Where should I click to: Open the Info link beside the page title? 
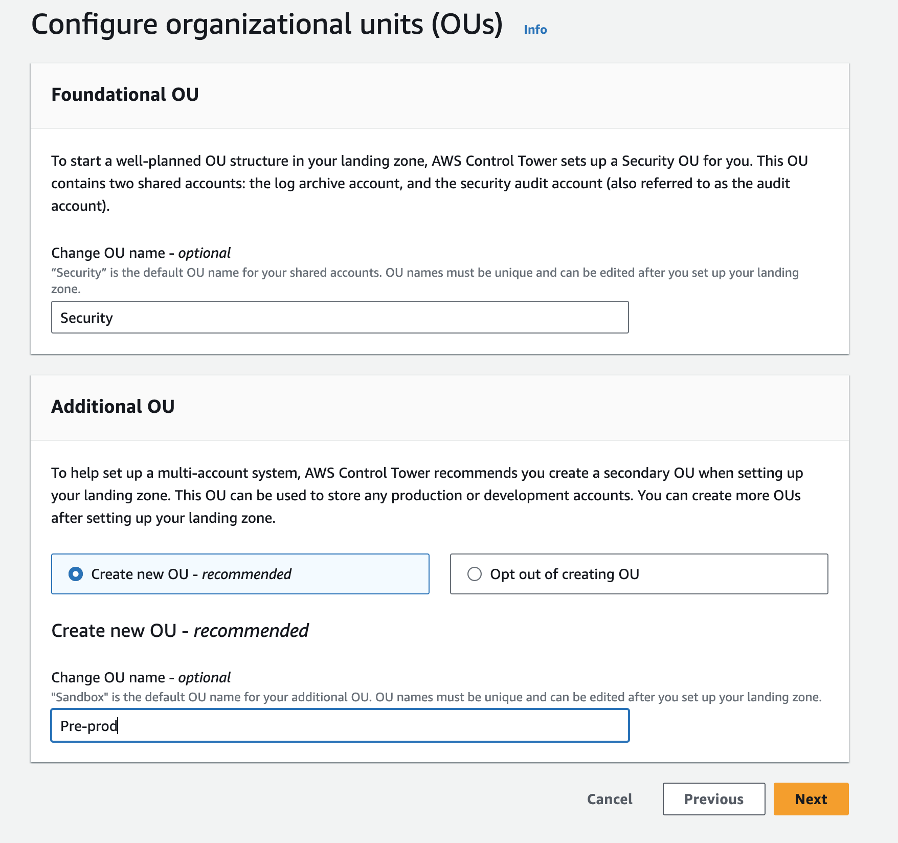(x=534, y=29)
